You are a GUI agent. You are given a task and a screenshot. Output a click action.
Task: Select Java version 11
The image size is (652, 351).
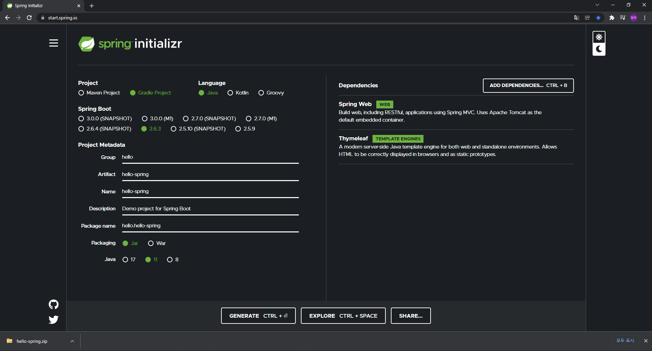click(151, 260)
